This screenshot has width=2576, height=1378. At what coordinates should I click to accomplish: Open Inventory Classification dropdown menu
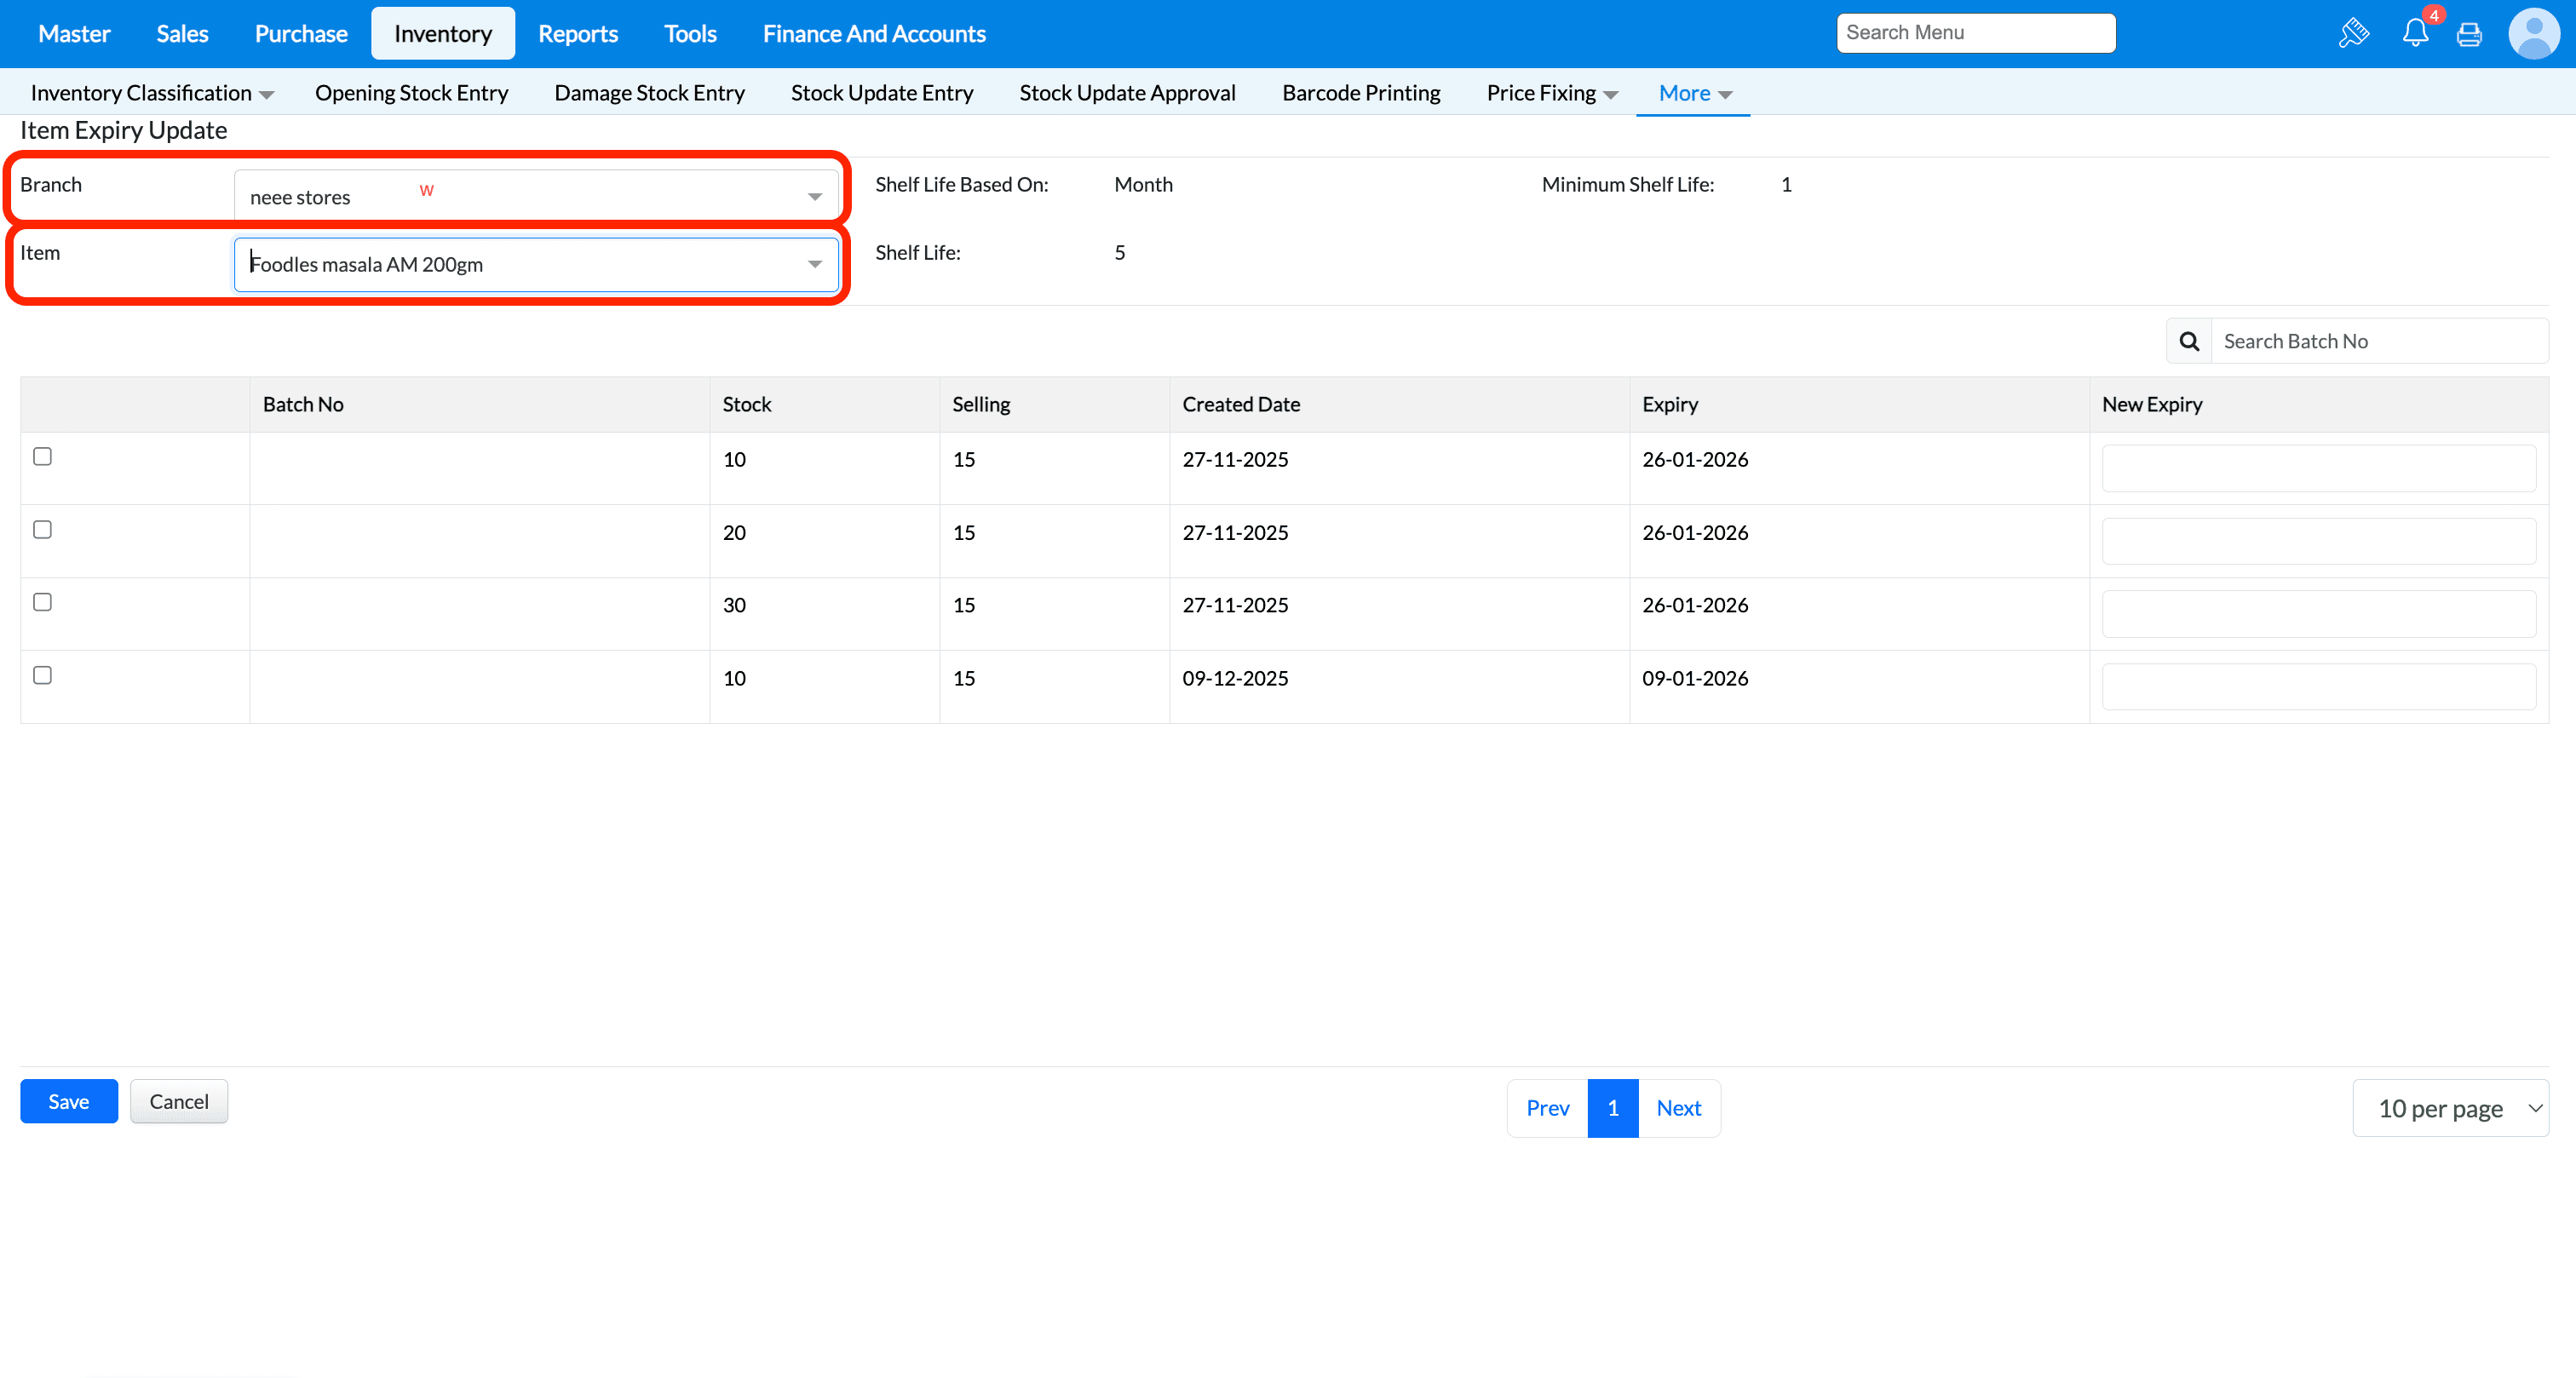[152, 93]
